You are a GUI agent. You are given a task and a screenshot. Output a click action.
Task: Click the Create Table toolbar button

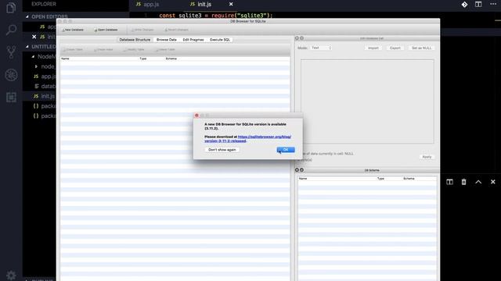click(73, 50)
